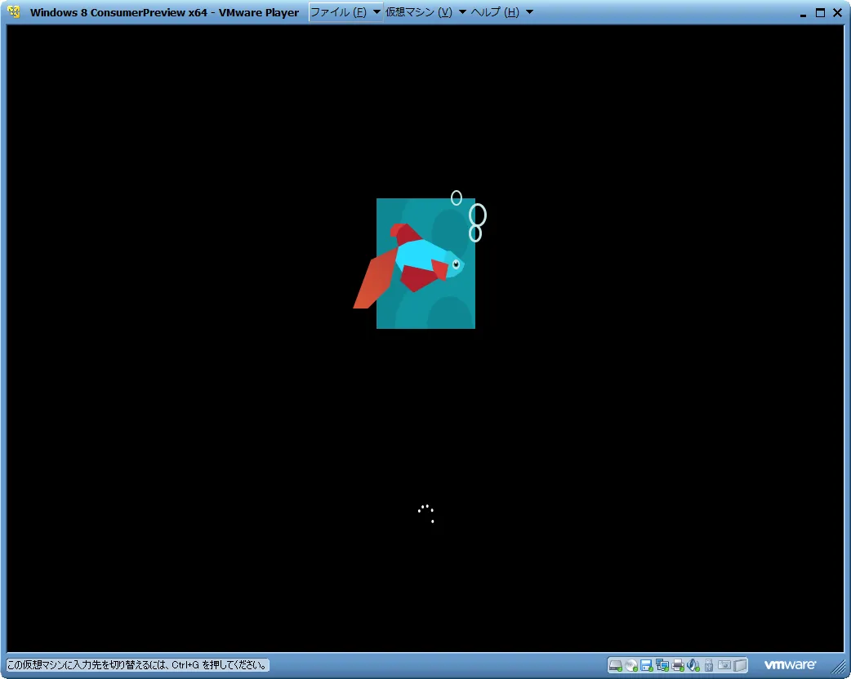This screenshot has height=679, width=851.
Task: Click the webcam device icon in status bar
Action: (724, 665)
